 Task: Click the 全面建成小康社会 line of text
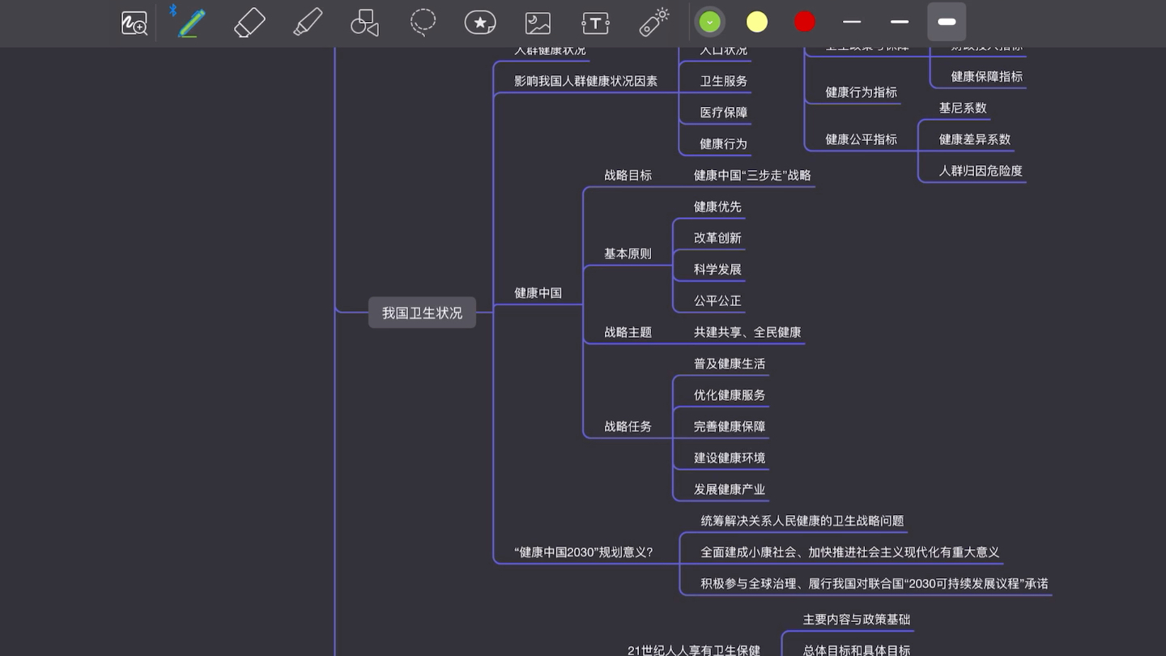click(850, 552)
